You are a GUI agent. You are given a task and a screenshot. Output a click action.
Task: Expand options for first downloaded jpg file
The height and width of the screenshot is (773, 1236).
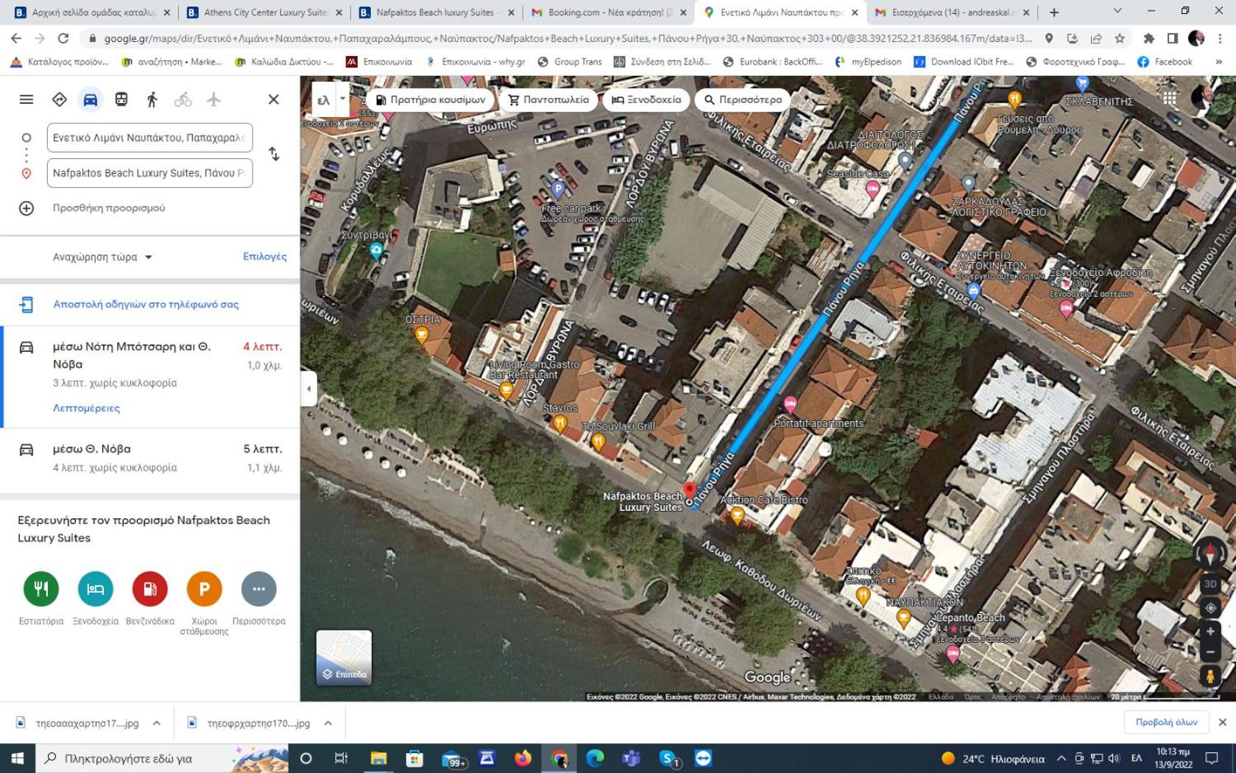click(157, 723)
